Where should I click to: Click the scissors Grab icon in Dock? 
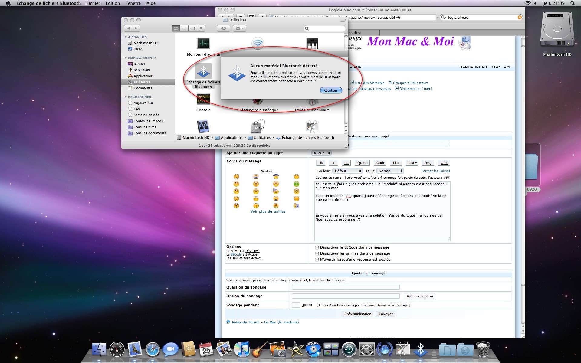click(402, 350)
